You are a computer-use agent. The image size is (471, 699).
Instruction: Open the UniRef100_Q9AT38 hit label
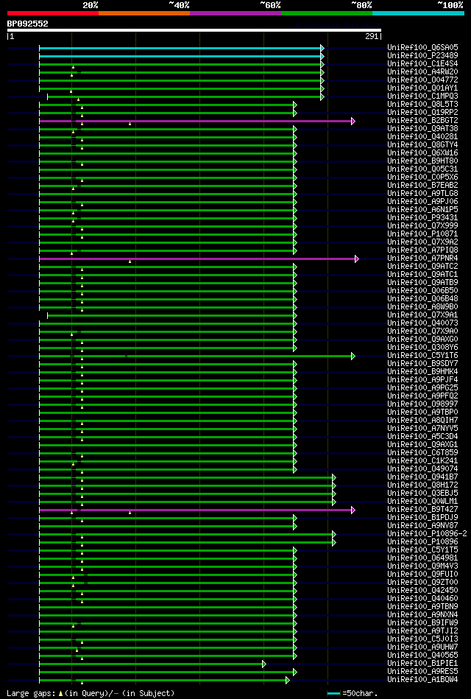(x=422, y=128)
